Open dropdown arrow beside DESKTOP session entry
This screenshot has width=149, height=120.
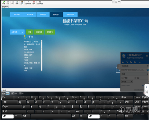[x=146, y=70]
